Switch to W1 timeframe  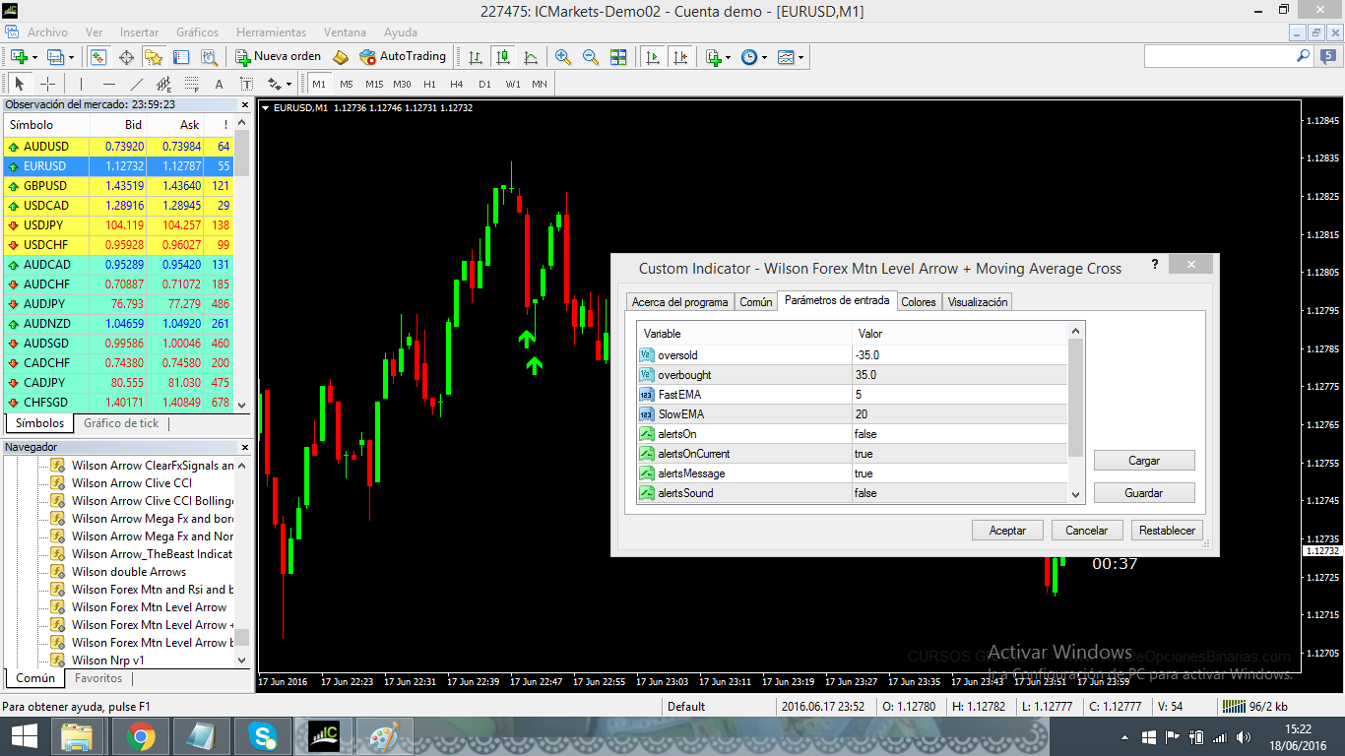[513, 84]
